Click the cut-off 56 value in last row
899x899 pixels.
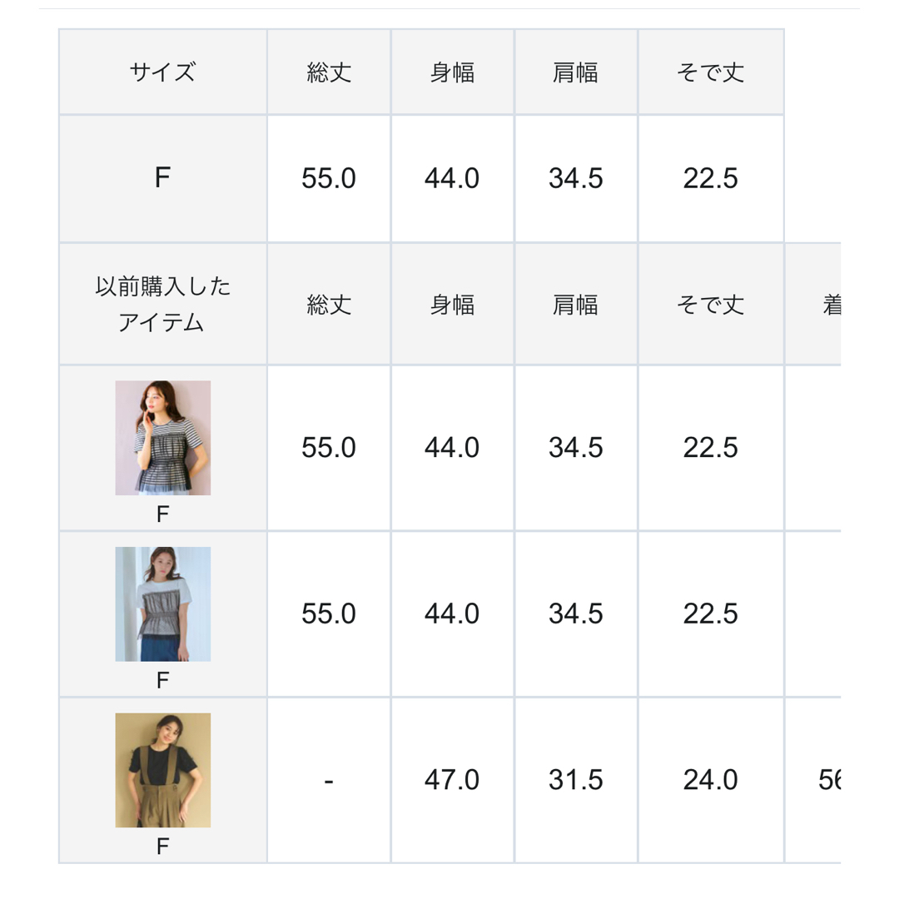(x=830, y=780)
